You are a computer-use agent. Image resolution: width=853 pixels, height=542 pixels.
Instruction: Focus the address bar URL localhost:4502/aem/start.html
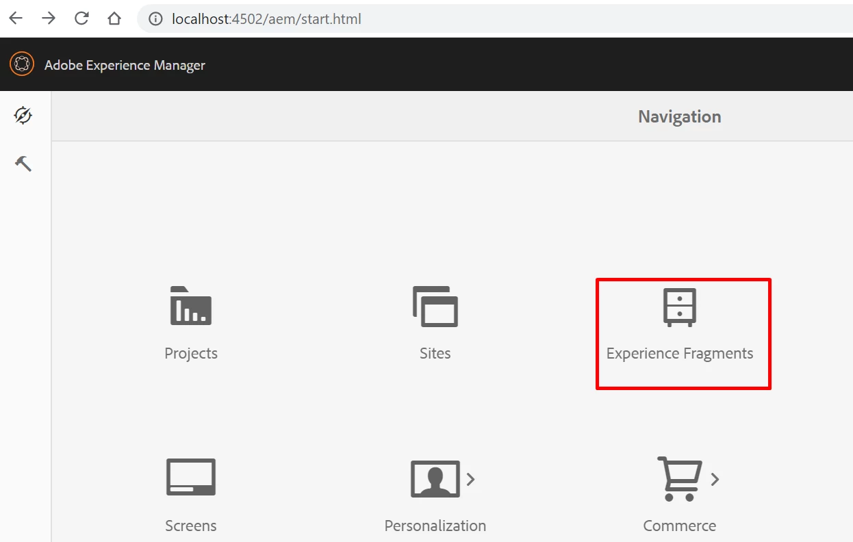click(x=266, y=19)
